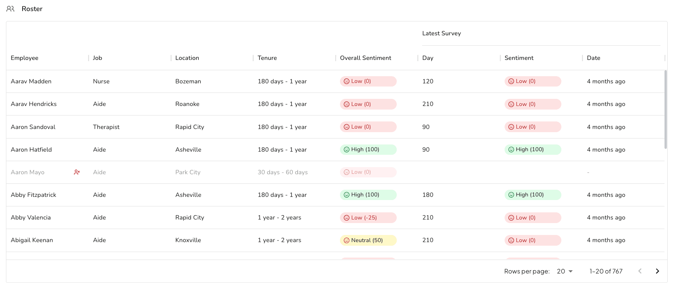The width and height of the screenshot is (676, 283).
Task: Click the Roanoke location cell
Action: click(187, 104)
